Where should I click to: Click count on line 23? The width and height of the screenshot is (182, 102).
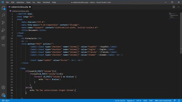click(x=36, y=74)
